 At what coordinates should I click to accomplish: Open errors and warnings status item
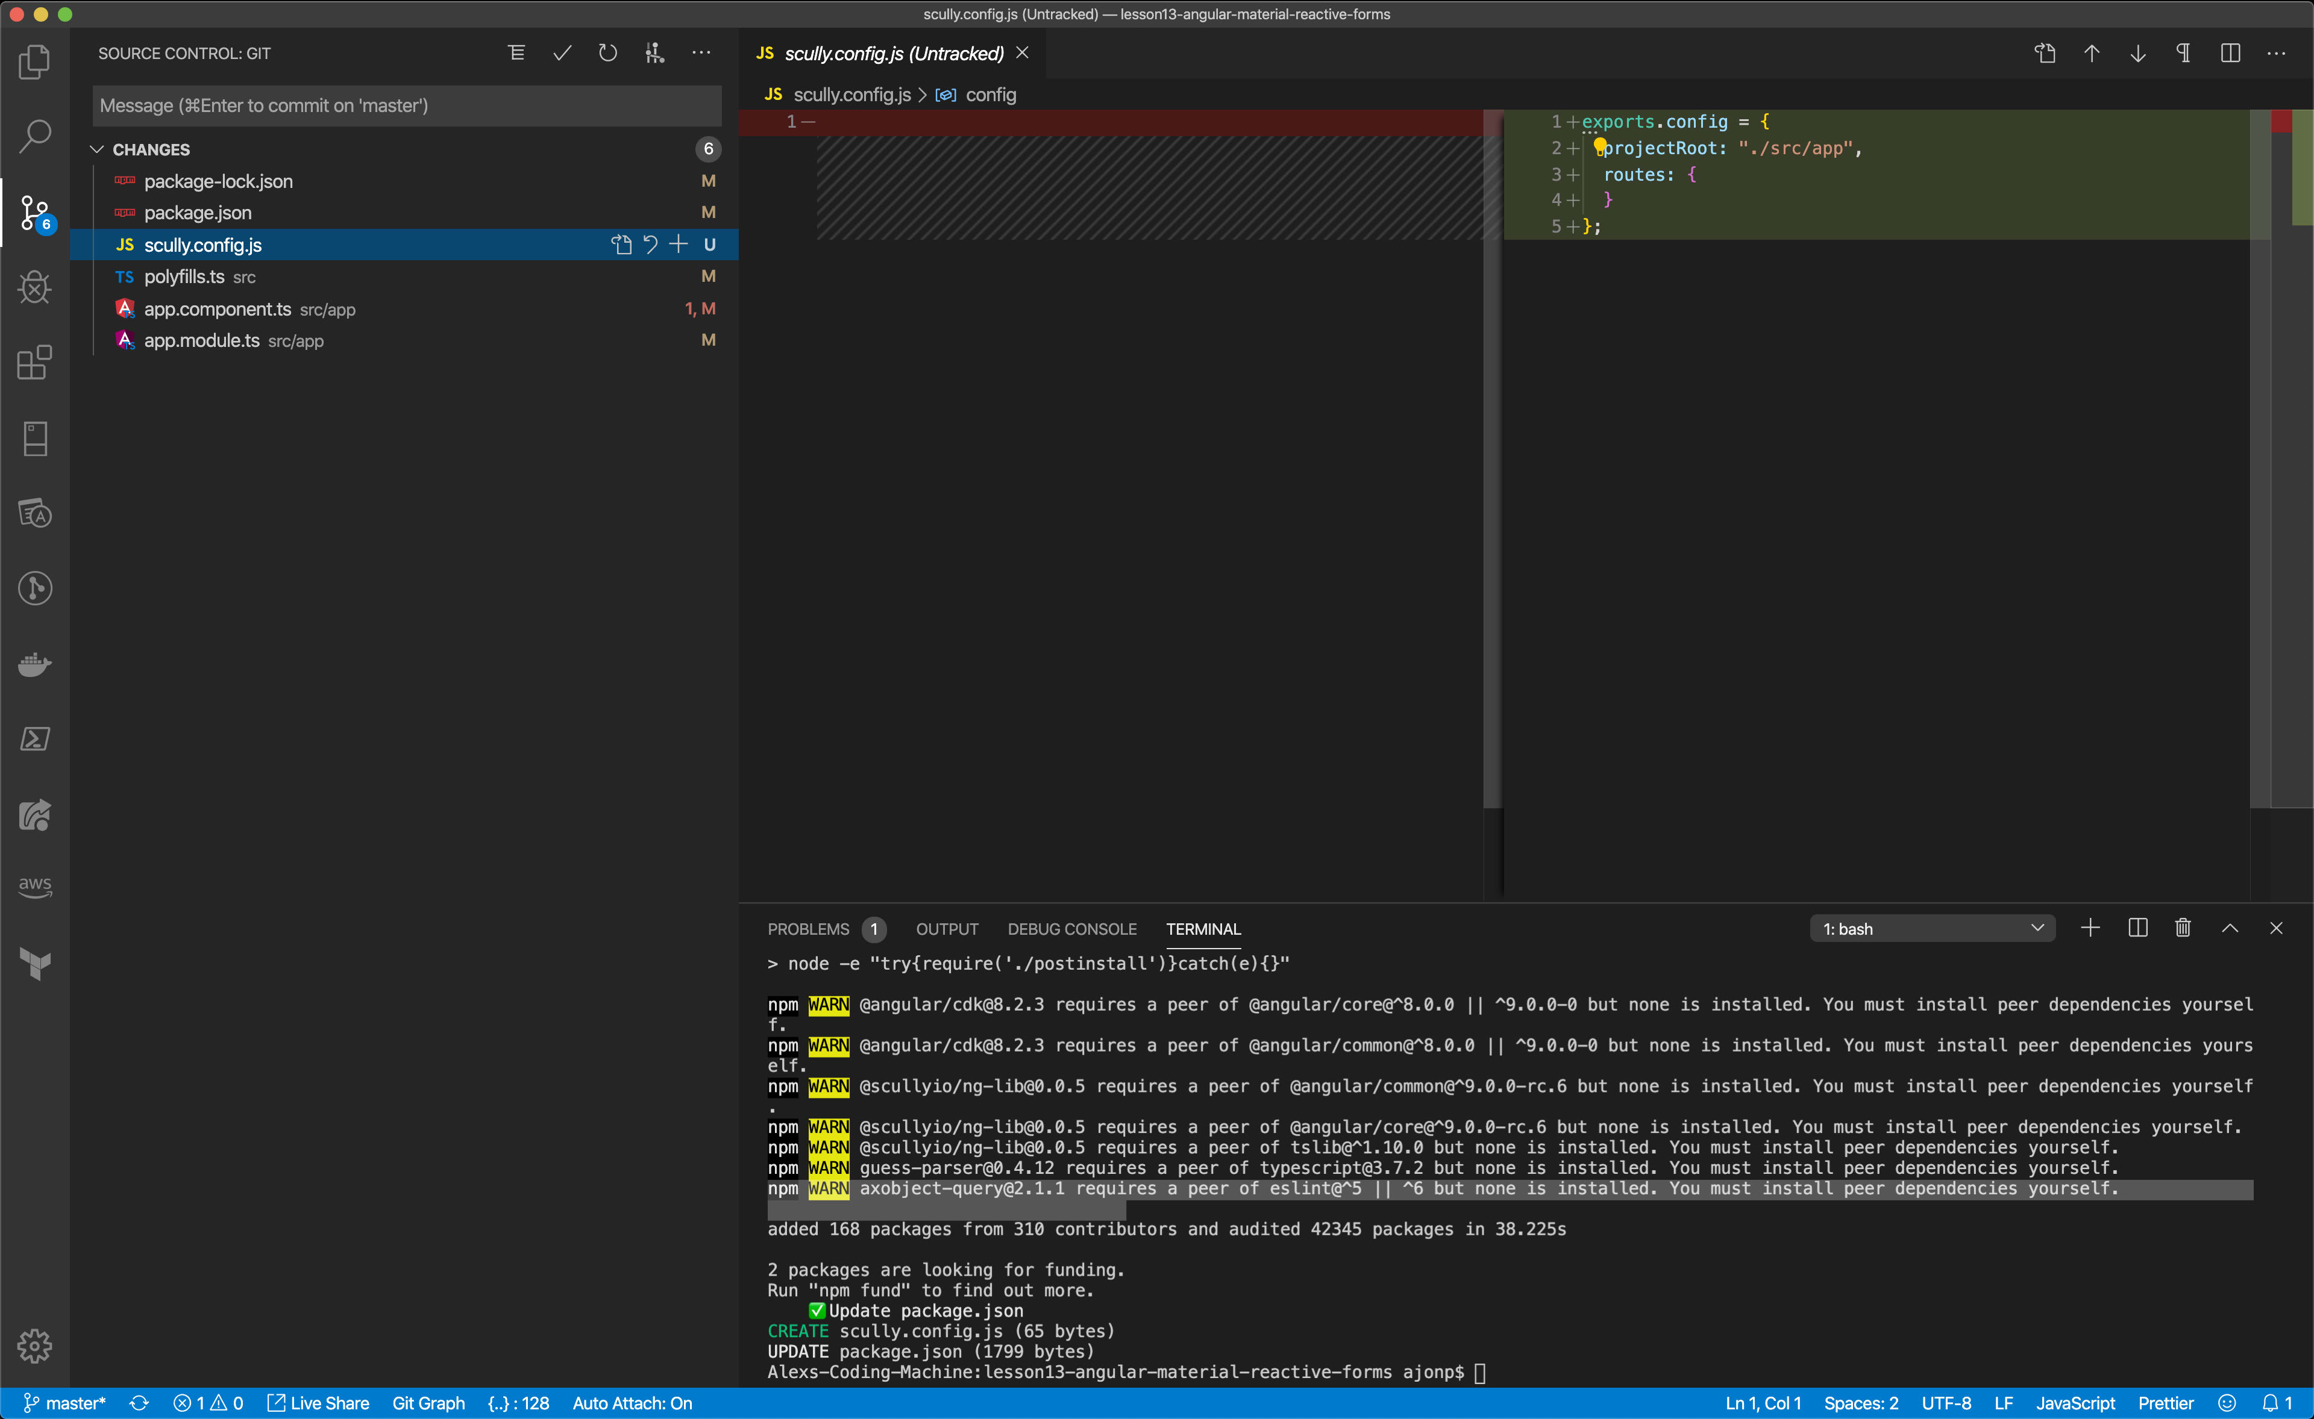(209, 1403)
